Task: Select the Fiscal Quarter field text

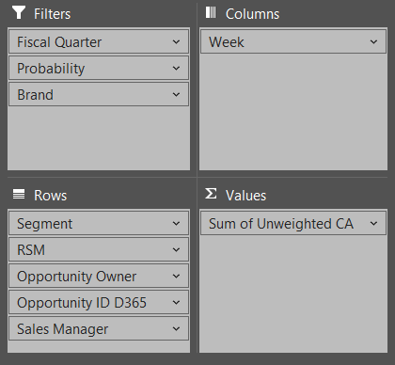Action: tap(59, 42)
